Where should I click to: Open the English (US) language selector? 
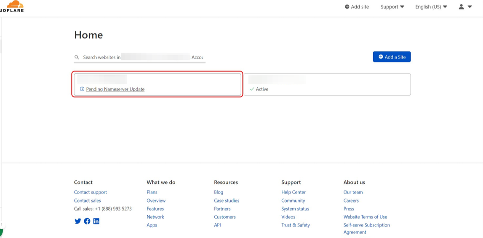[x=431, y=7]
